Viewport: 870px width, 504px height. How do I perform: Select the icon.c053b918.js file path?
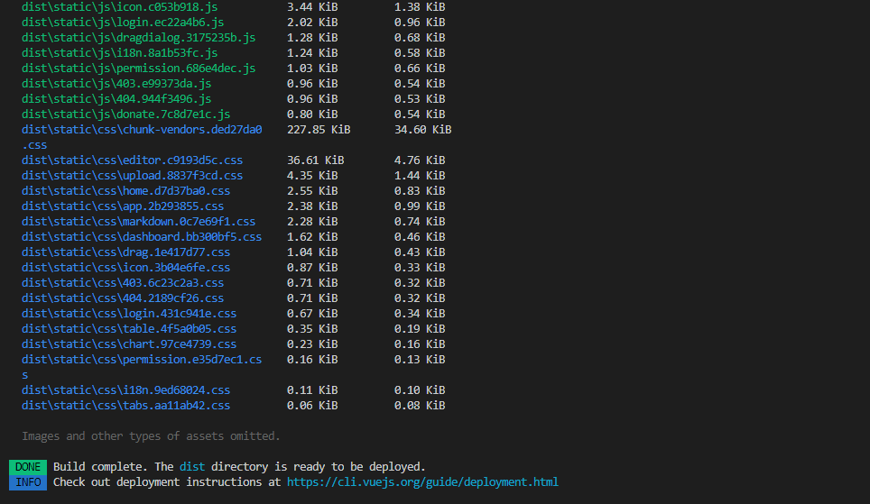point(119,7)
